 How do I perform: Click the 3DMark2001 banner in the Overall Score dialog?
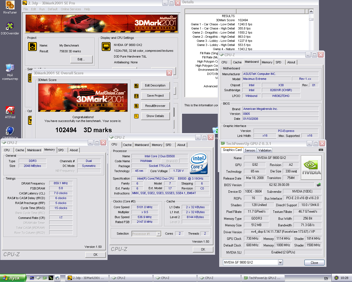pyautogui.click(x=83, y=97)
